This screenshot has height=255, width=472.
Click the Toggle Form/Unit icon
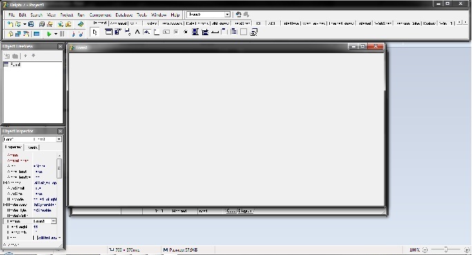tap(26, 34)
